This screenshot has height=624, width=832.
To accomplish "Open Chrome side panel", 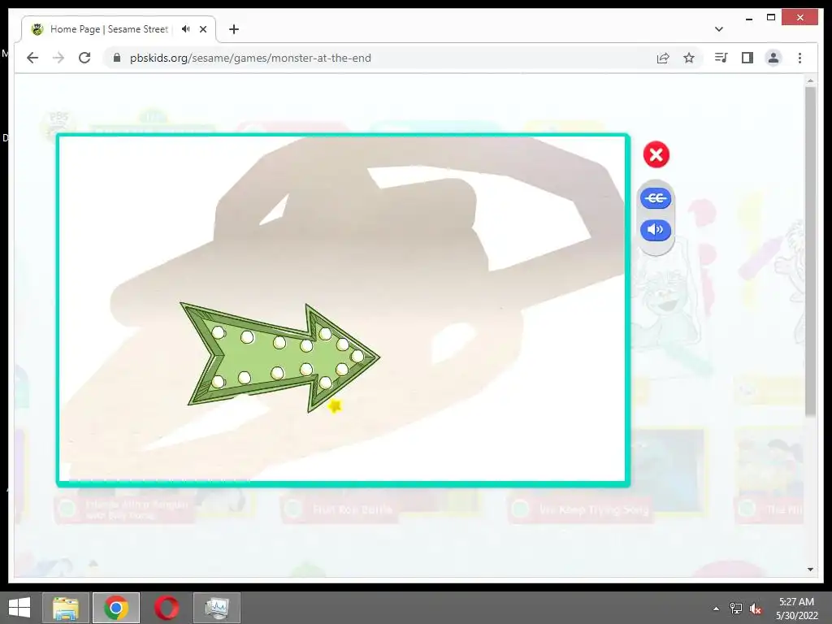I will coord(747,58).
